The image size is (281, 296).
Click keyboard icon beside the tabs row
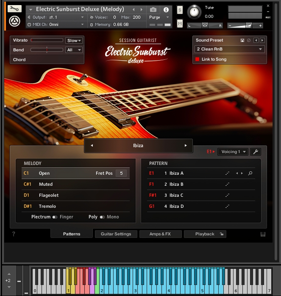pyautogui.click(x=263, y=234)
